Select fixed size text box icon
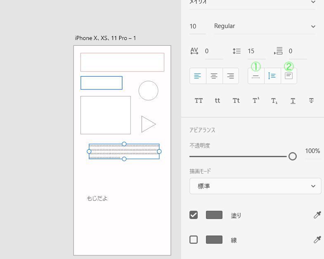Screen dimensions: 324x259 289,76
